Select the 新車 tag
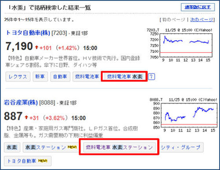220x170 pixels. pos(40,77)
